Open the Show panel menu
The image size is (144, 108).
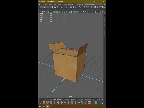coord(56,10)
